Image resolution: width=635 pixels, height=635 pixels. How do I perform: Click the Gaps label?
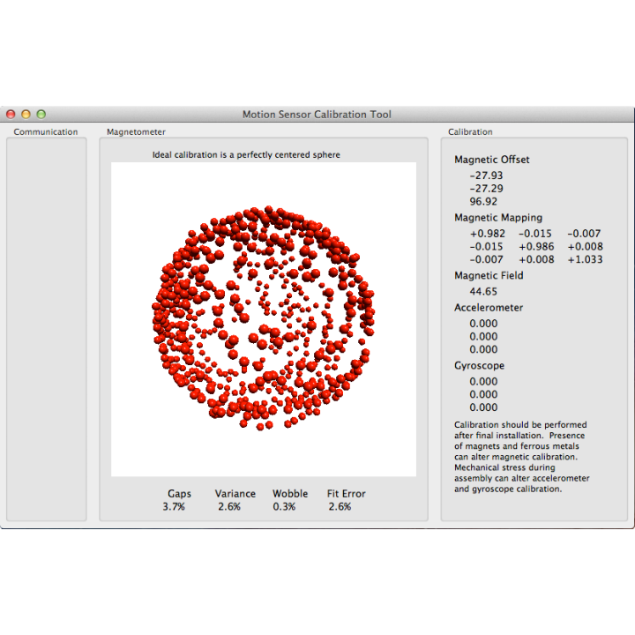click(x=179, y=494)
